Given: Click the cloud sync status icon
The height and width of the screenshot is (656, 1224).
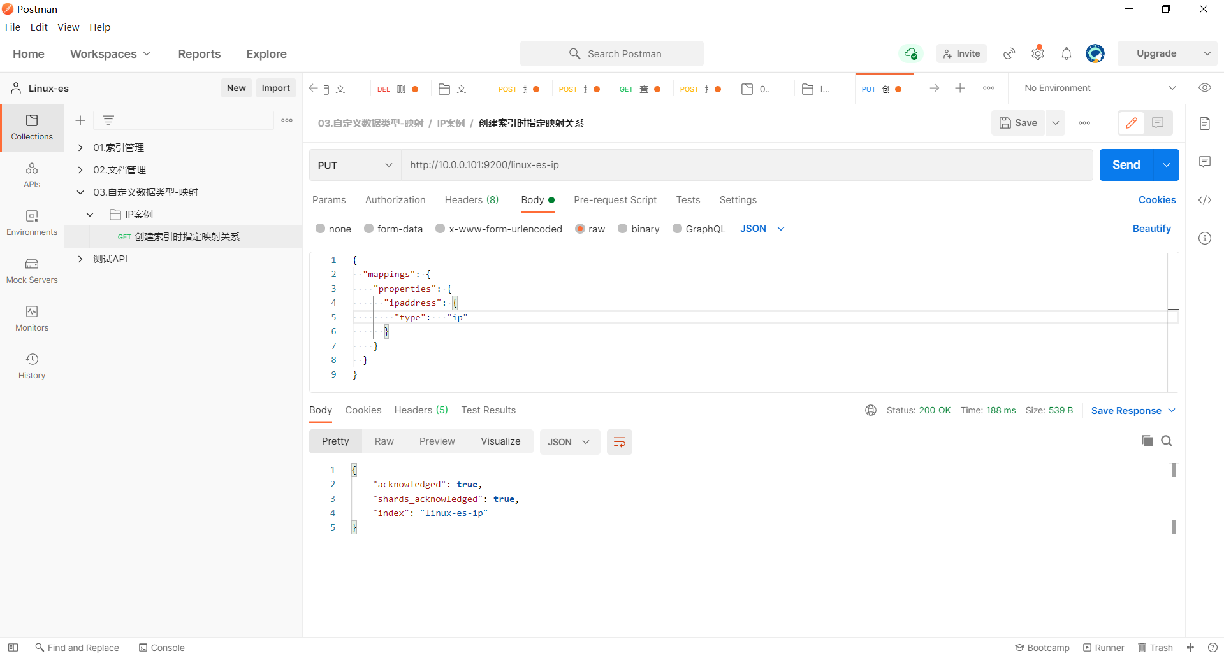Looking at the screenshot, I should point(911,53).
